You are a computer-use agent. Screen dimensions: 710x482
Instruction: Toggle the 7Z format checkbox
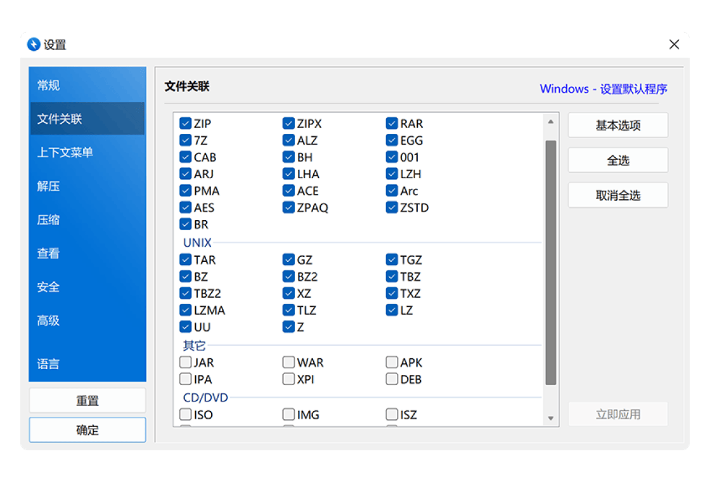point(186,141)
